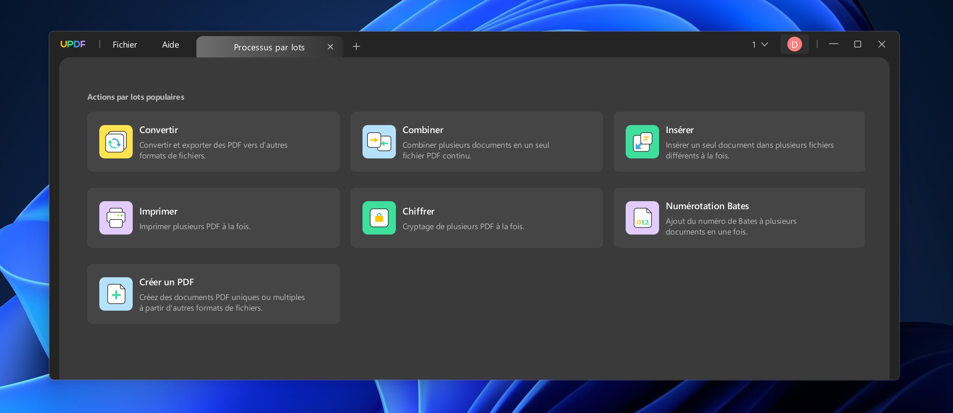Open the Aide menu
The width and height of the screenshot is (953, 413).
(171, 45)
